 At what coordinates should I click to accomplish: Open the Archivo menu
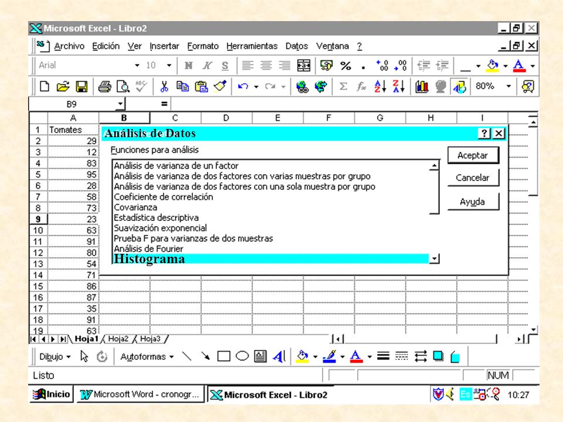pyautogui.click(x=69, y=46)
